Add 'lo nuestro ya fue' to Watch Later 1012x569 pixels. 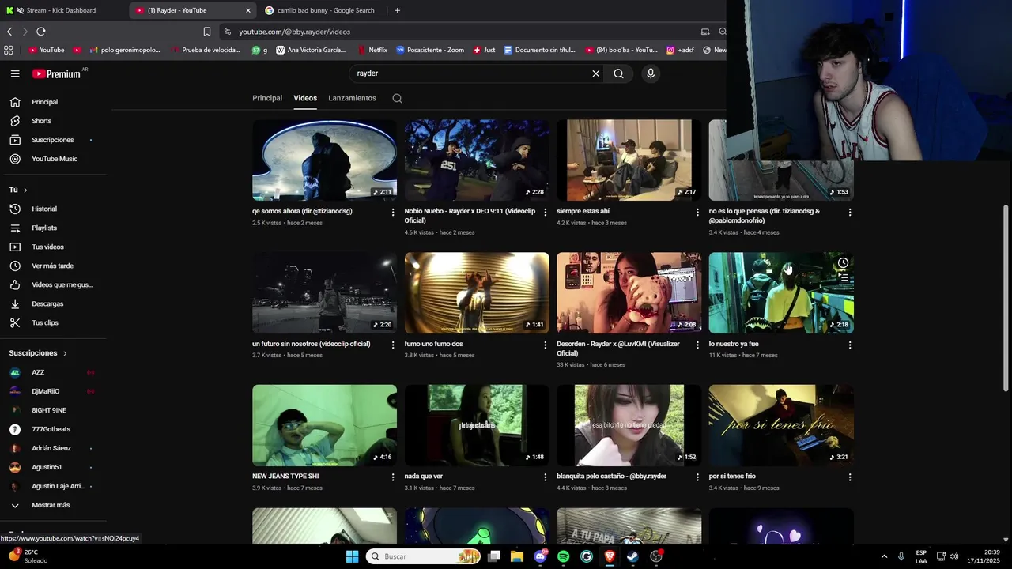843,263
